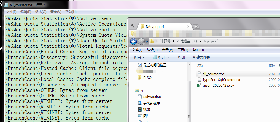Close the D:\typeperf tab
This screenshot has width=280, height=122.
coord(188,26)
